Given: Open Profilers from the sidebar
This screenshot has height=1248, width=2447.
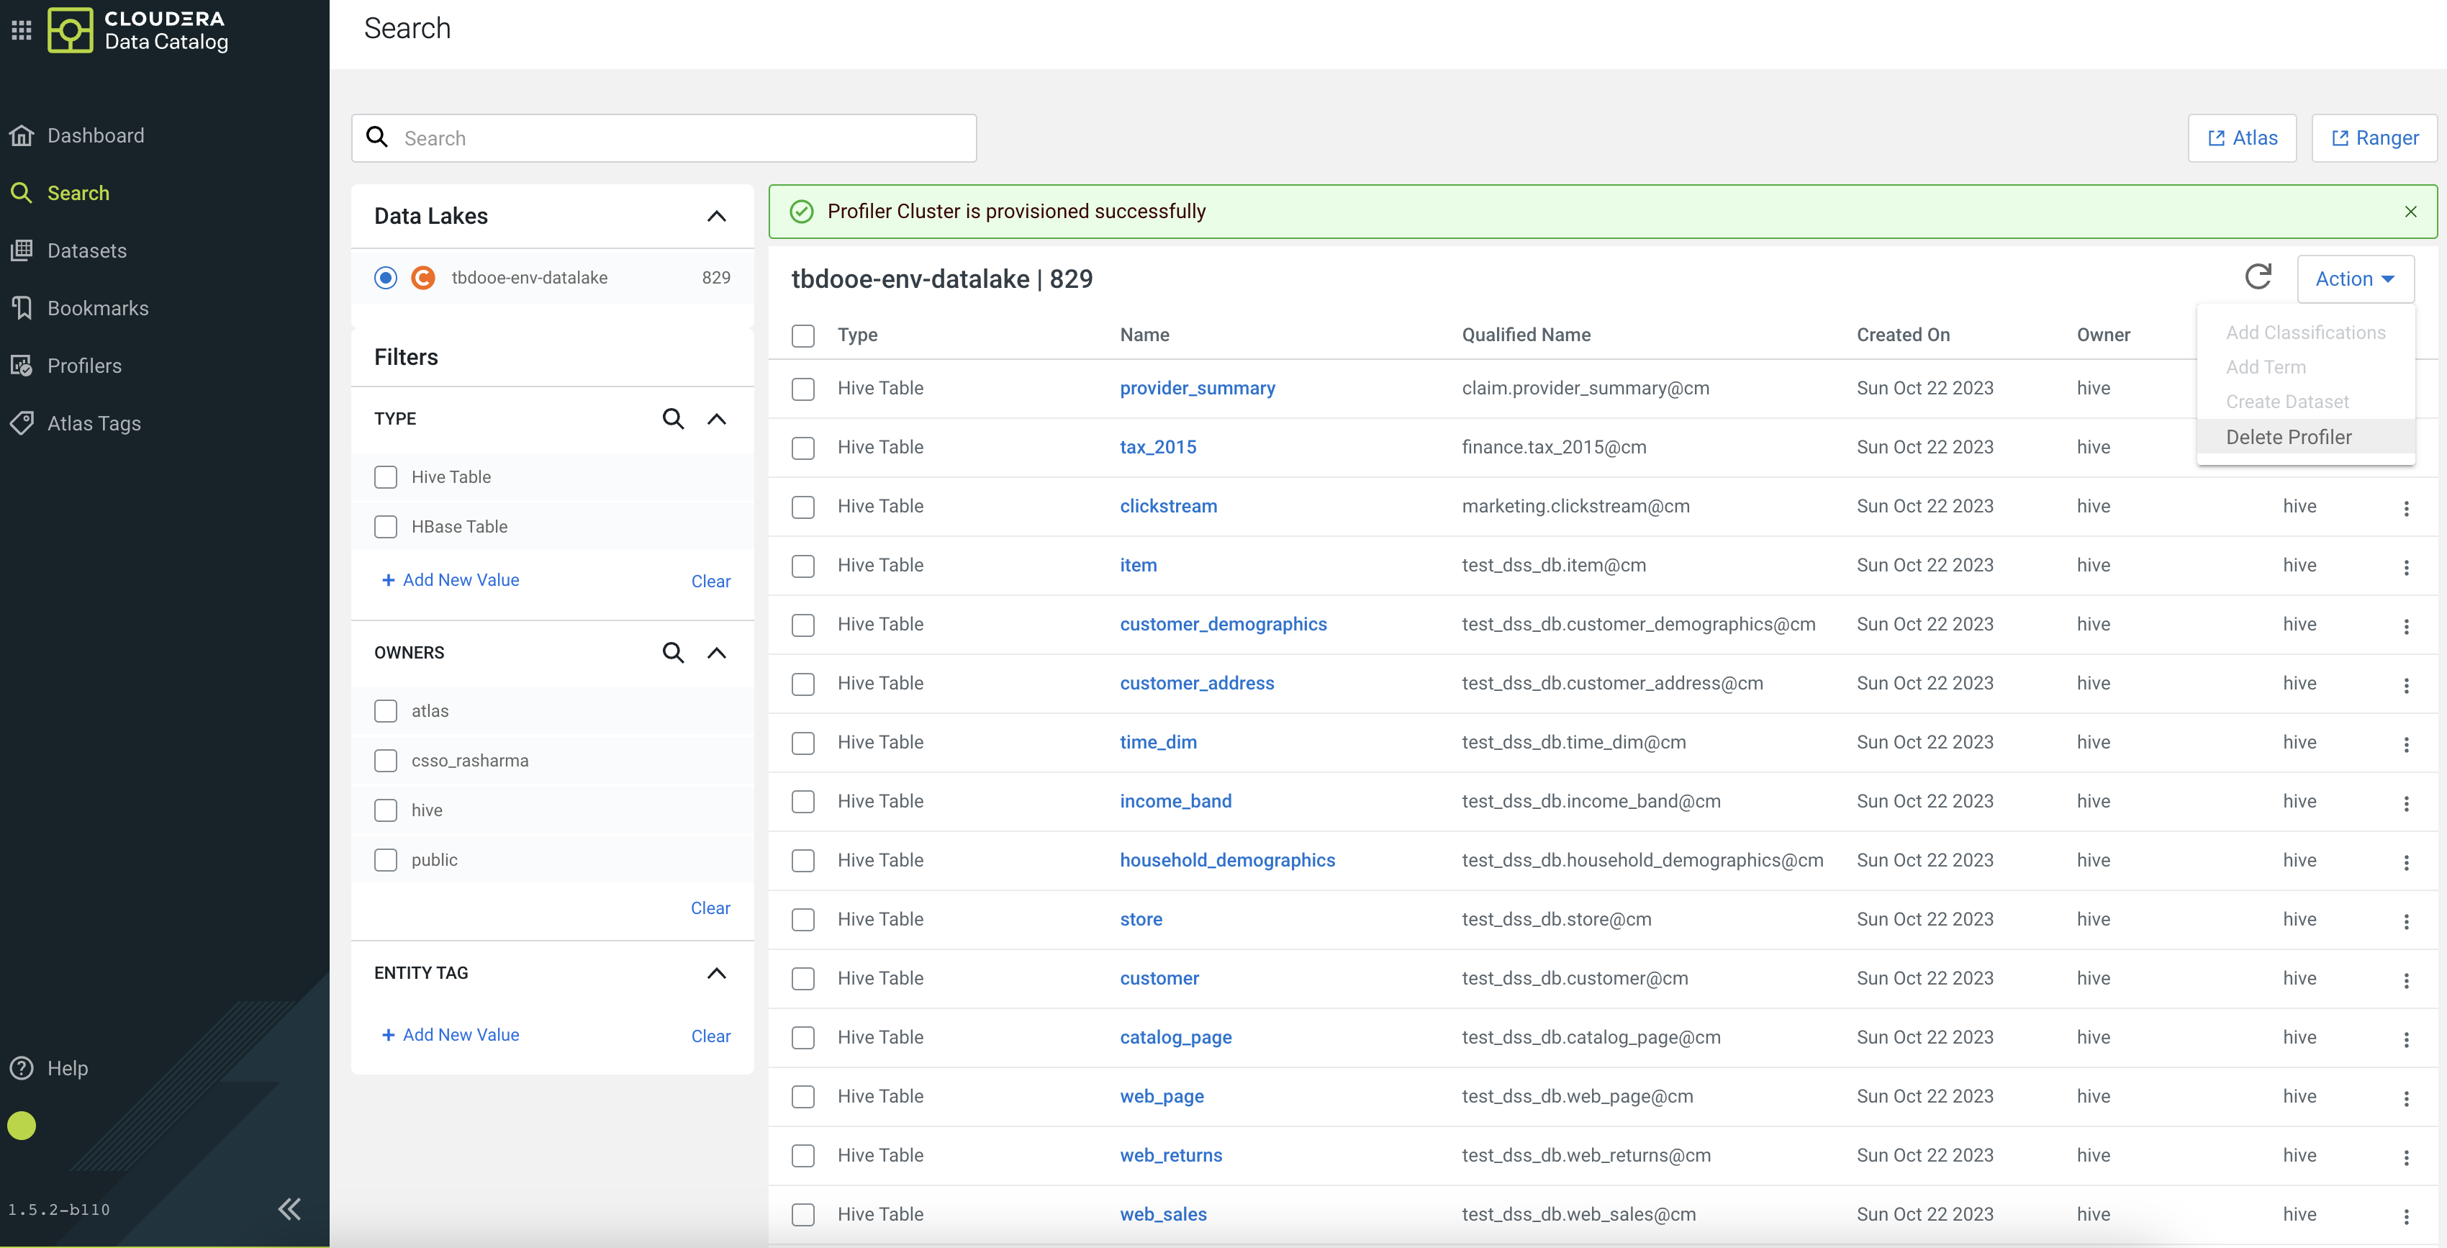Looking at the screenshot, I should click(x=83, y=366).
